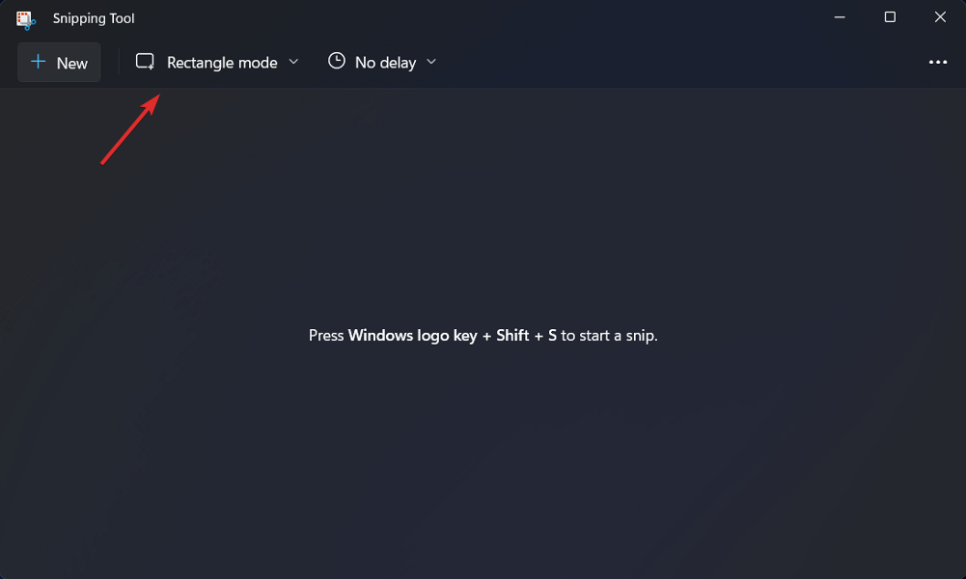
Task: Expand the chevron beside Rectangle mode
Action: [x=293, y=62]
